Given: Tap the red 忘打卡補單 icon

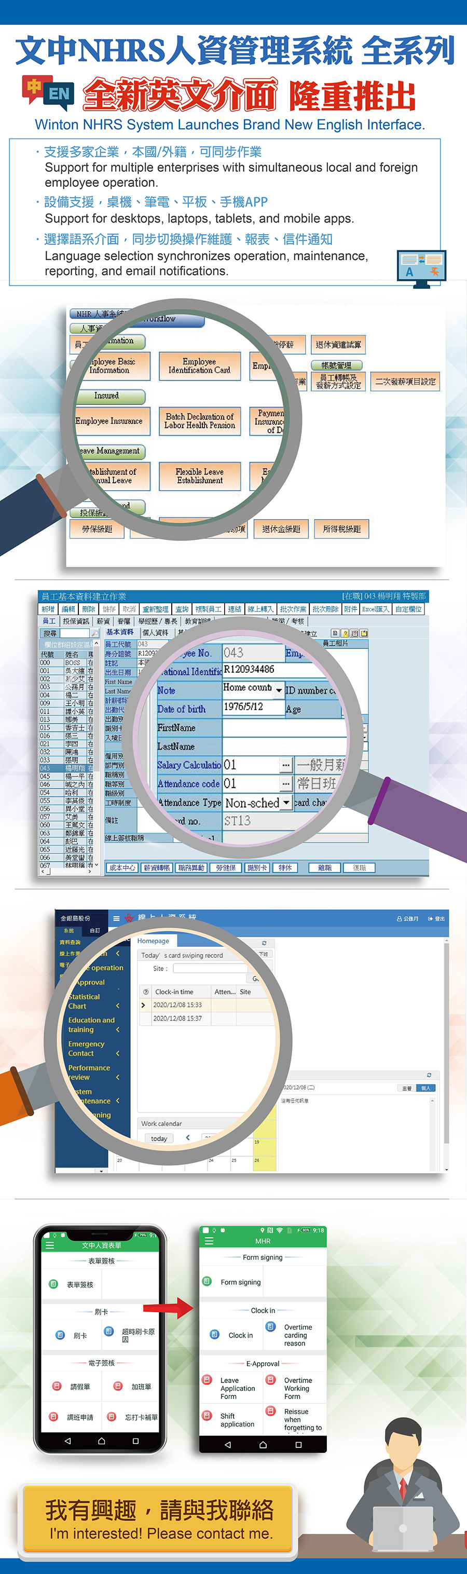Looking at the screenshot, I should pos(112,1416).
